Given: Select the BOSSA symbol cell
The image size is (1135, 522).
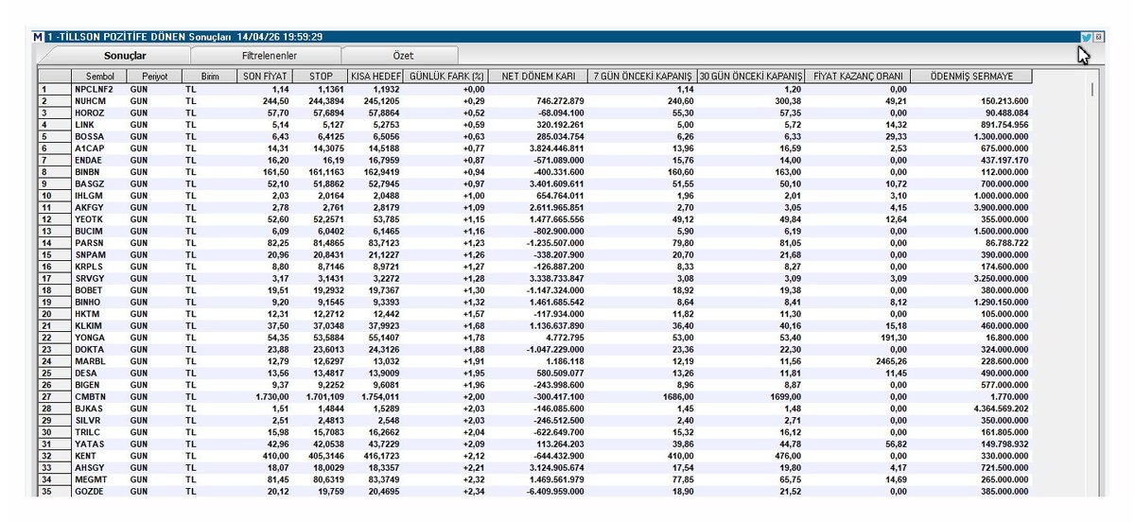Looking at the screenshot, I should pyautogui.click(x=99, y=137).
